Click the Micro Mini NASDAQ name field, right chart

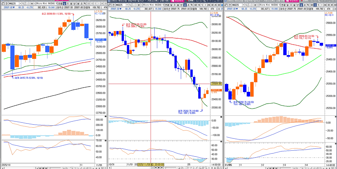click(270, 5)
